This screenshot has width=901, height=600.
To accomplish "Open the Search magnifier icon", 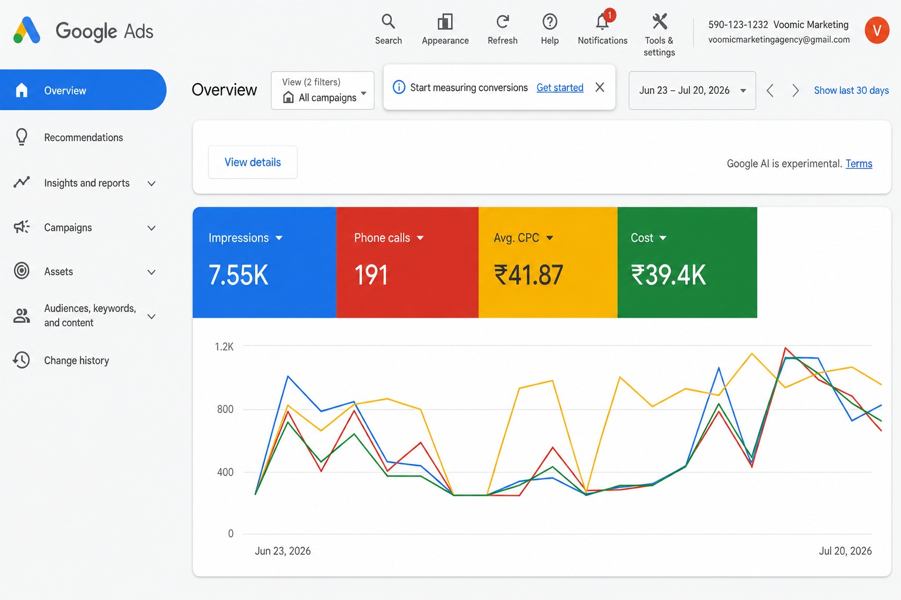I will 388,22.
